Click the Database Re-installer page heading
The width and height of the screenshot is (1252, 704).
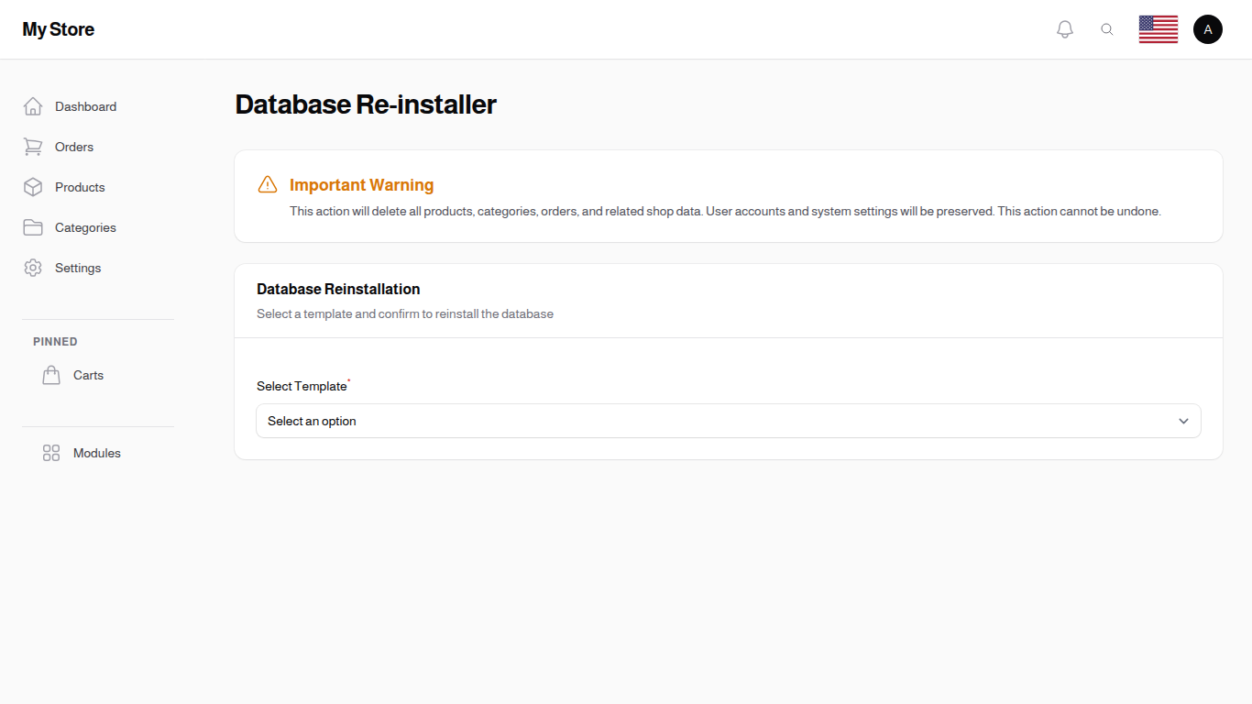pyautogui.click(x=365, y=104)
